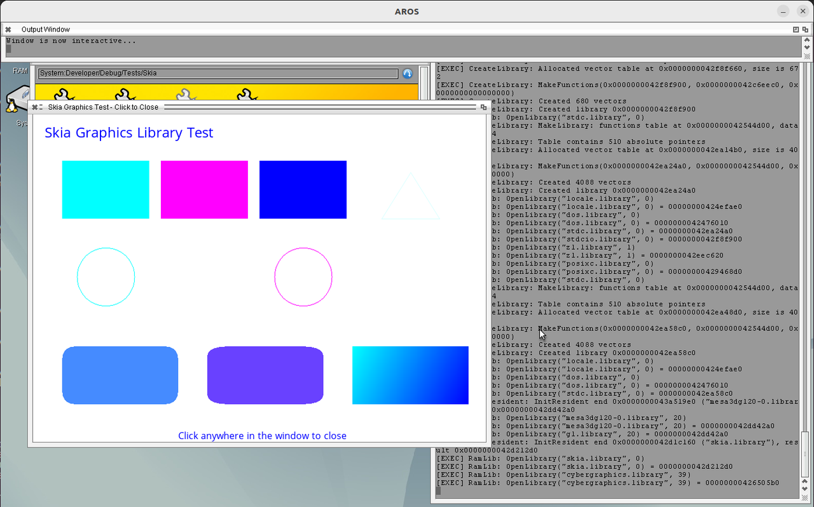Click log line 'MakeFunctions(0x0000000042ea24a0'
The width and height of the screenshot is (814, 507).
[x=645, y=166]
